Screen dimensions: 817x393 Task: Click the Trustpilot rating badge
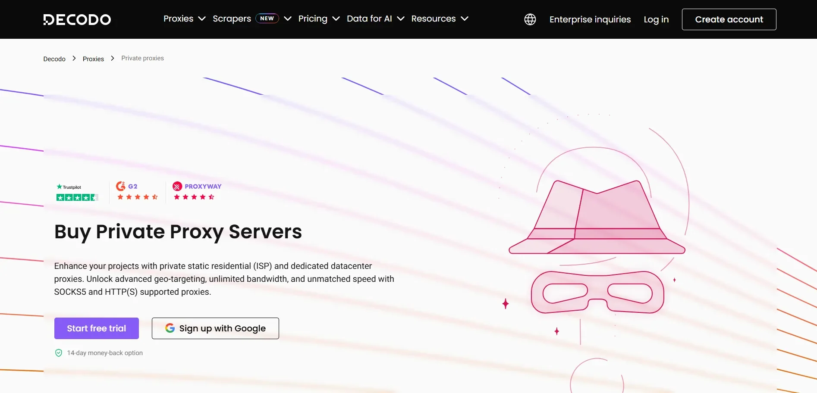pyautogui.click(x=77, y=192)
